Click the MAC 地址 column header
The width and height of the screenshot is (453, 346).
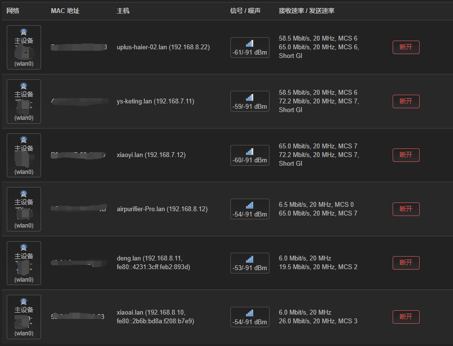click(65, 11)
